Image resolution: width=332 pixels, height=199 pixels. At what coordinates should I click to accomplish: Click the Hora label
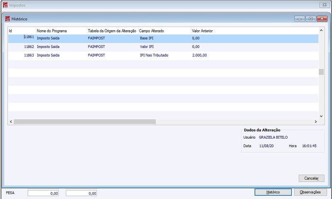pyautogui.click(x=293, y=146)
